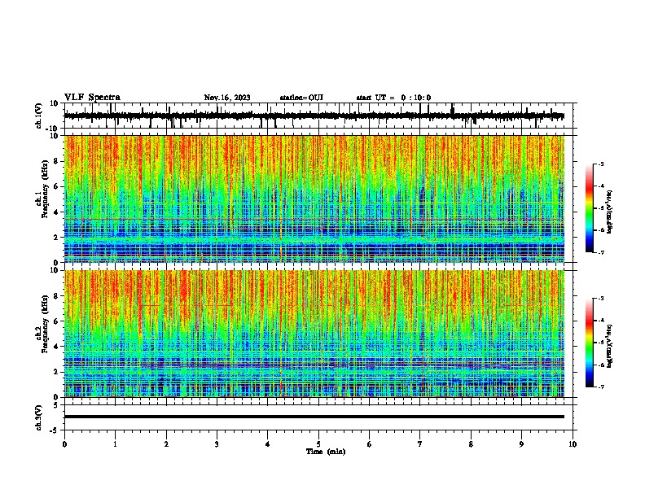
Task: Click the time axis tick label '9'
Action: 521,444
